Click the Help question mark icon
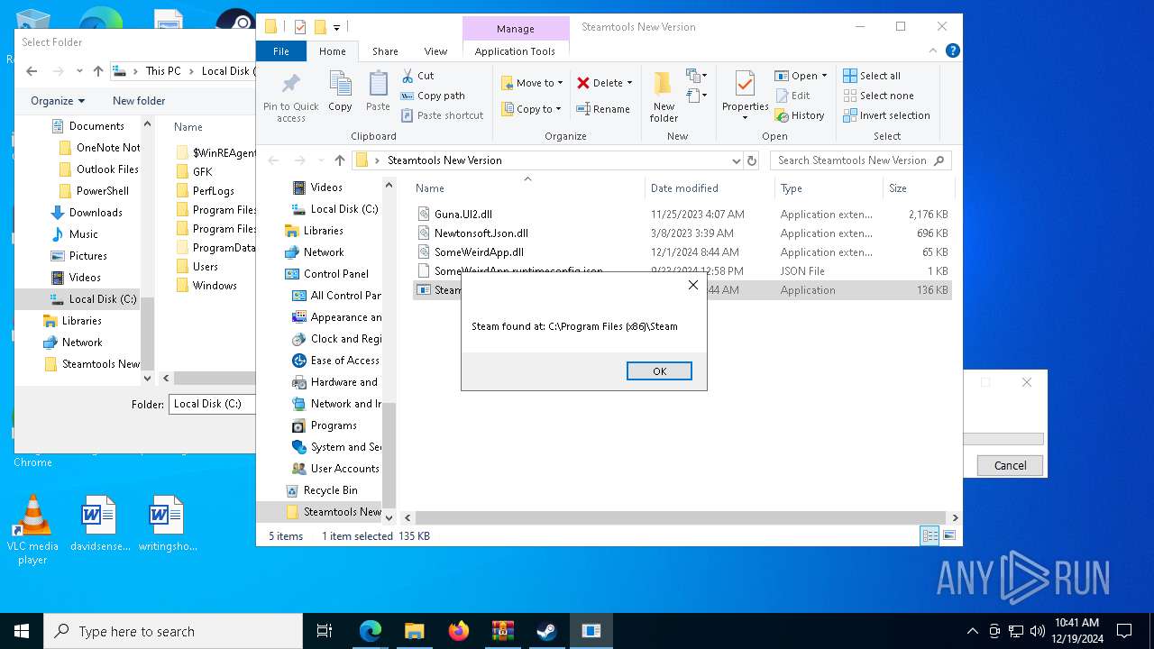1154x649 pixels. (952, 51)
